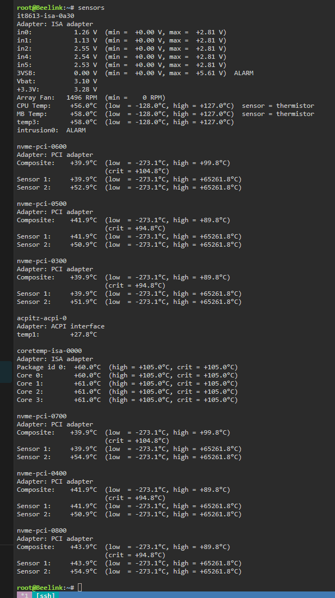Click the Package id 0 temperature line
Viewport: 335px width, 598px height.
pos(59,367)
